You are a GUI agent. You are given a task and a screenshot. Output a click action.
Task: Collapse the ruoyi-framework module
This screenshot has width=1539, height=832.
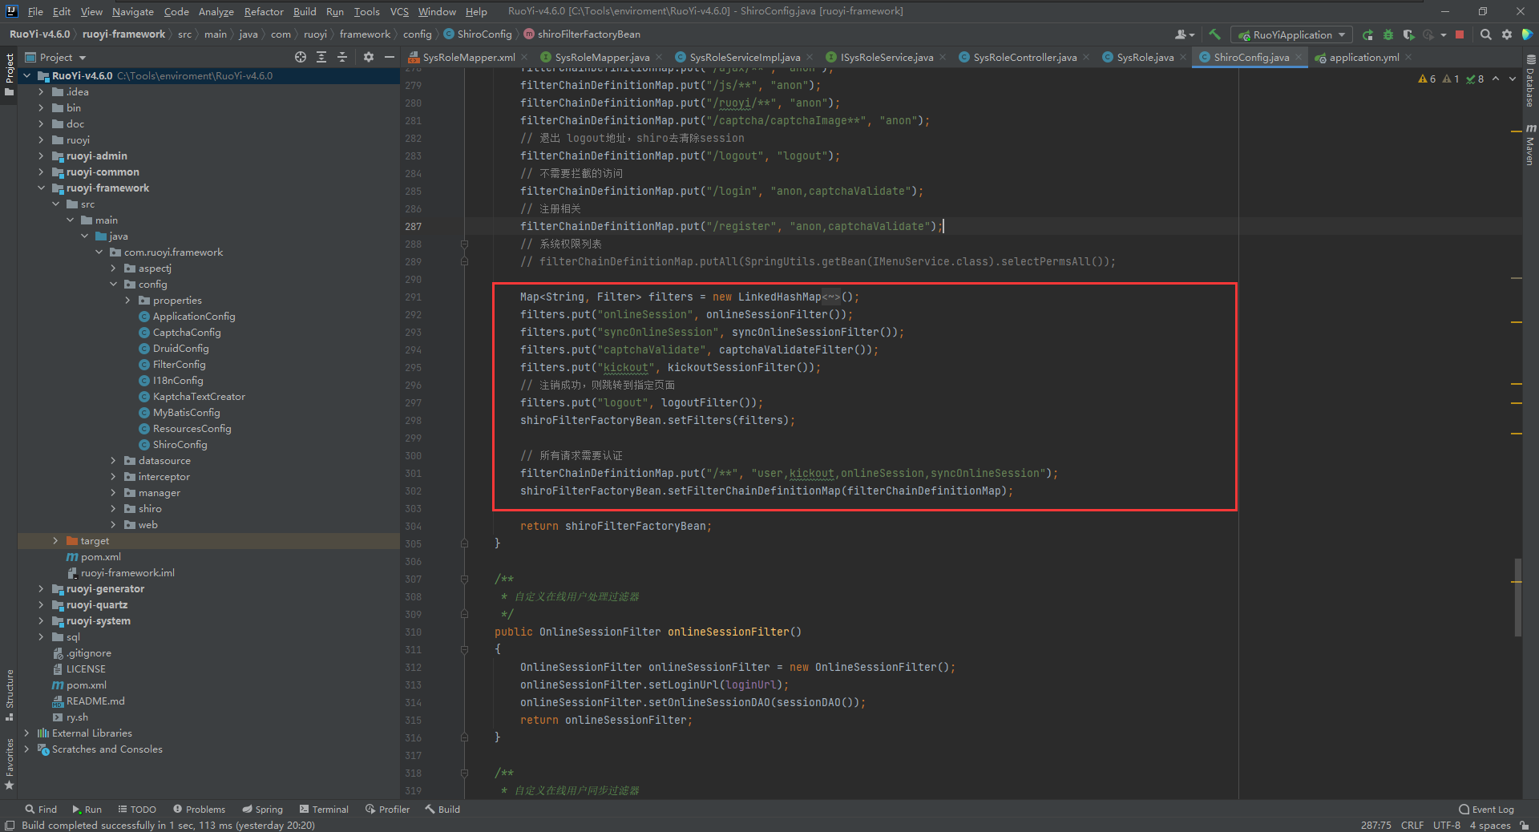click(41, 188)
